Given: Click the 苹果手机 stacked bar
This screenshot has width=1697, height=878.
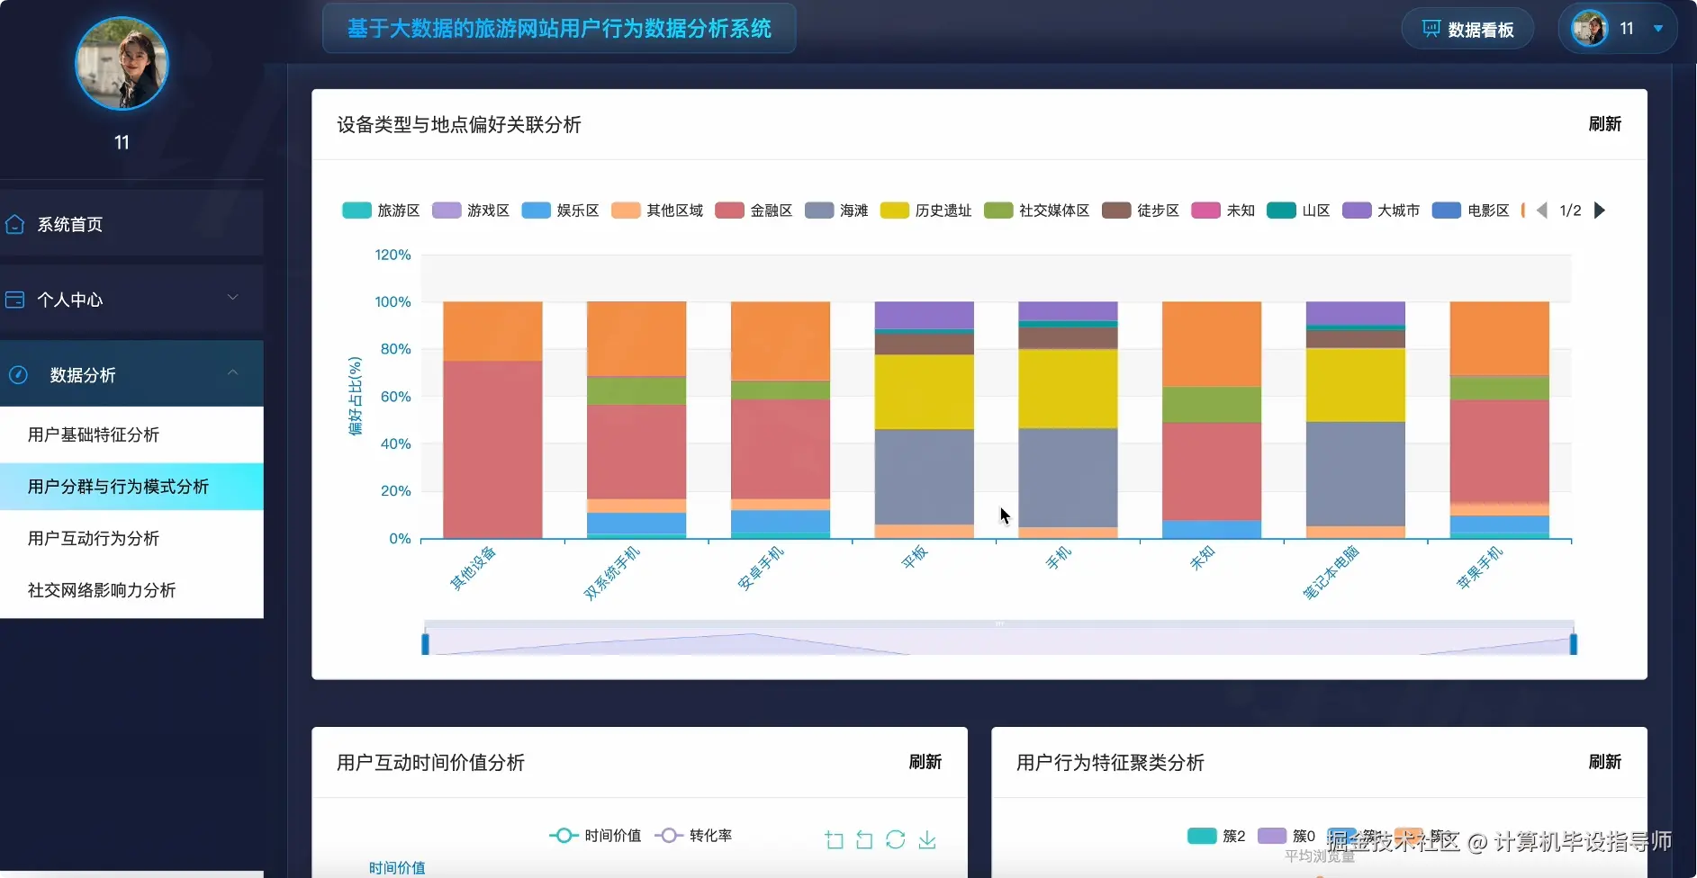Looking at the screenshot, I should click(x=1499, y=420).
